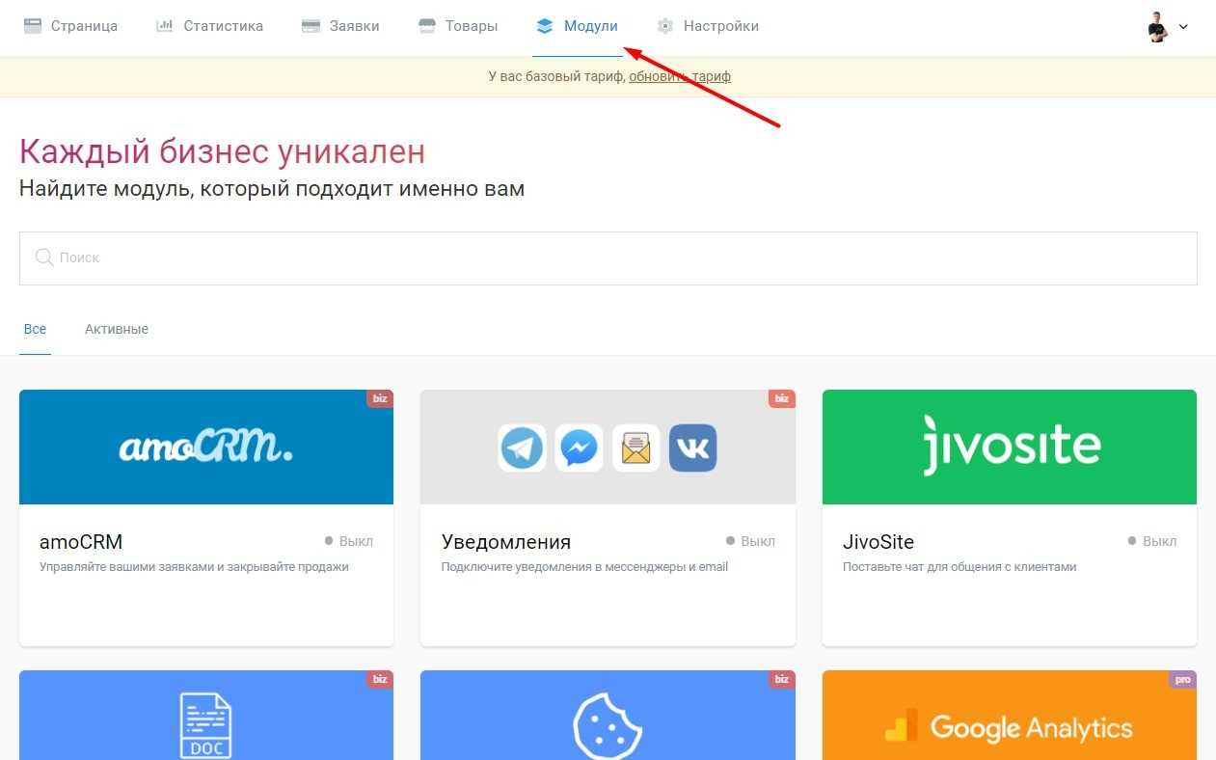Viewport: 1216px width, 760px height.
Task: Click the Статистика bar chart icon
Action: click(x=165, y=26)
